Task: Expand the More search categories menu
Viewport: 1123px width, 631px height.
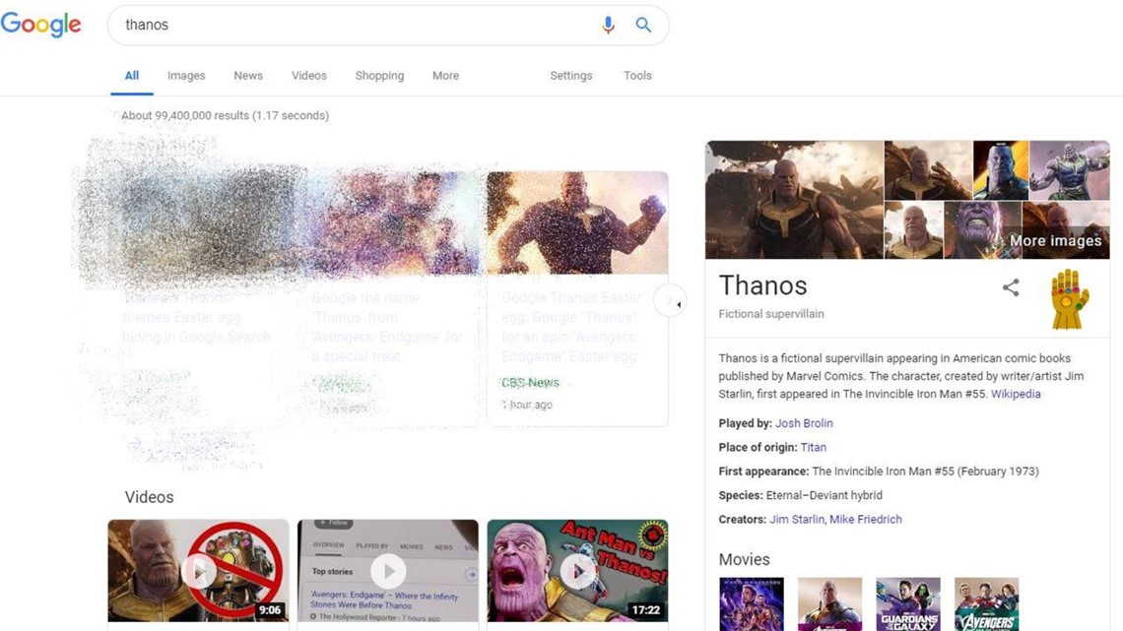Action: (445, 76)
